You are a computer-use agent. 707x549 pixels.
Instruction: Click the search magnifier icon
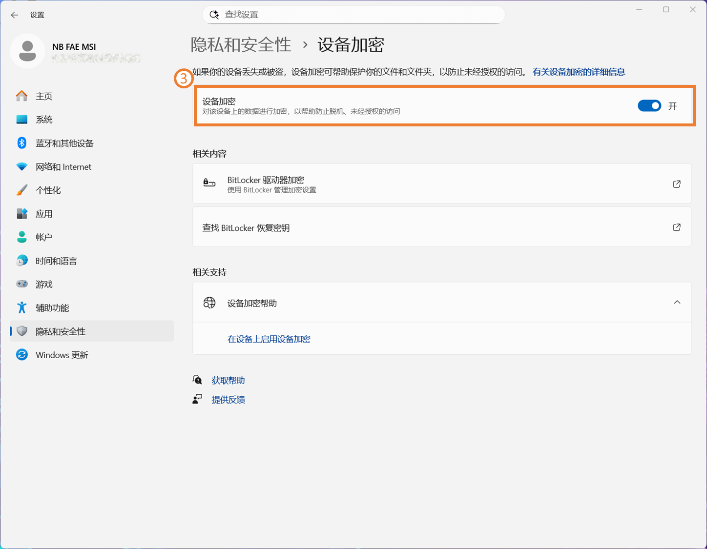point(214,15)
